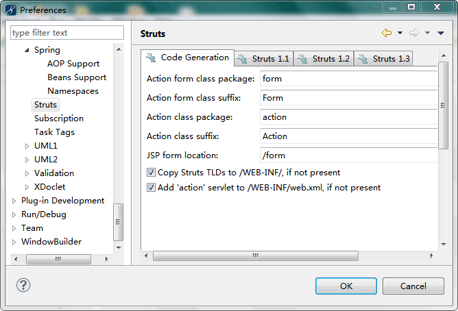The width and height of the screenshot is (458, 311).
Task: Open the Back history dropdown arrow
Action: tap(400, 33)
